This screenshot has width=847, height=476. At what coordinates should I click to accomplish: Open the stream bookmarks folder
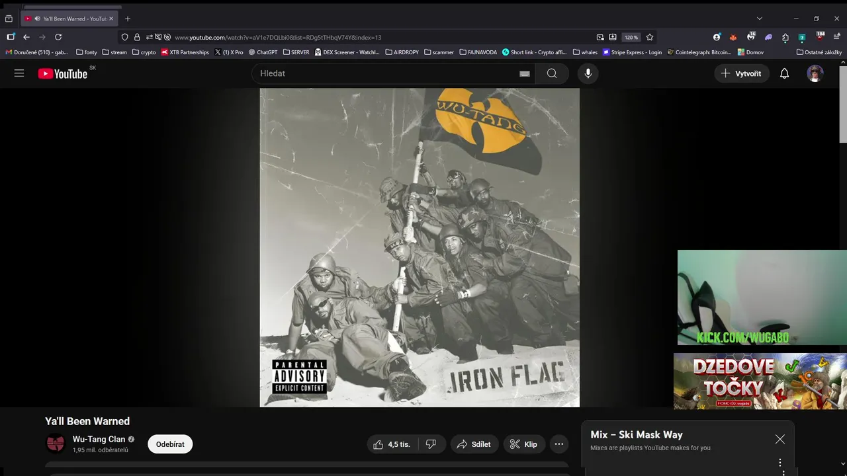(x=114, y=52)
